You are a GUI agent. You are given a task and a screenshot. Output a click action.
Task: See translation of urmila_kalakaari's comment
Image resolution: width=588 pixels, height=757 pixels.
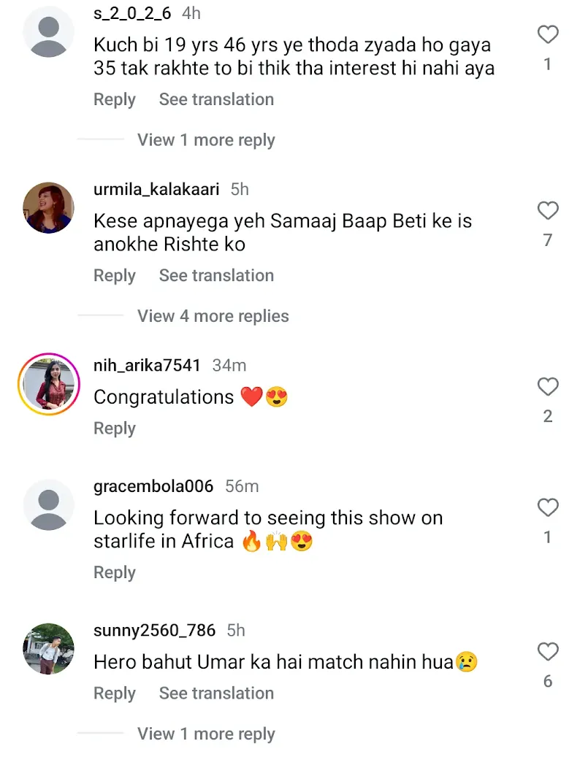(x=216, y=275)
